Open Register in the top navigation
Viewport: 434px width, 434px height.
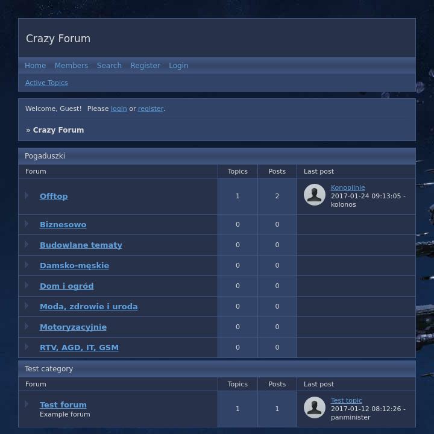pyautogui.click(x=145, y=66)
